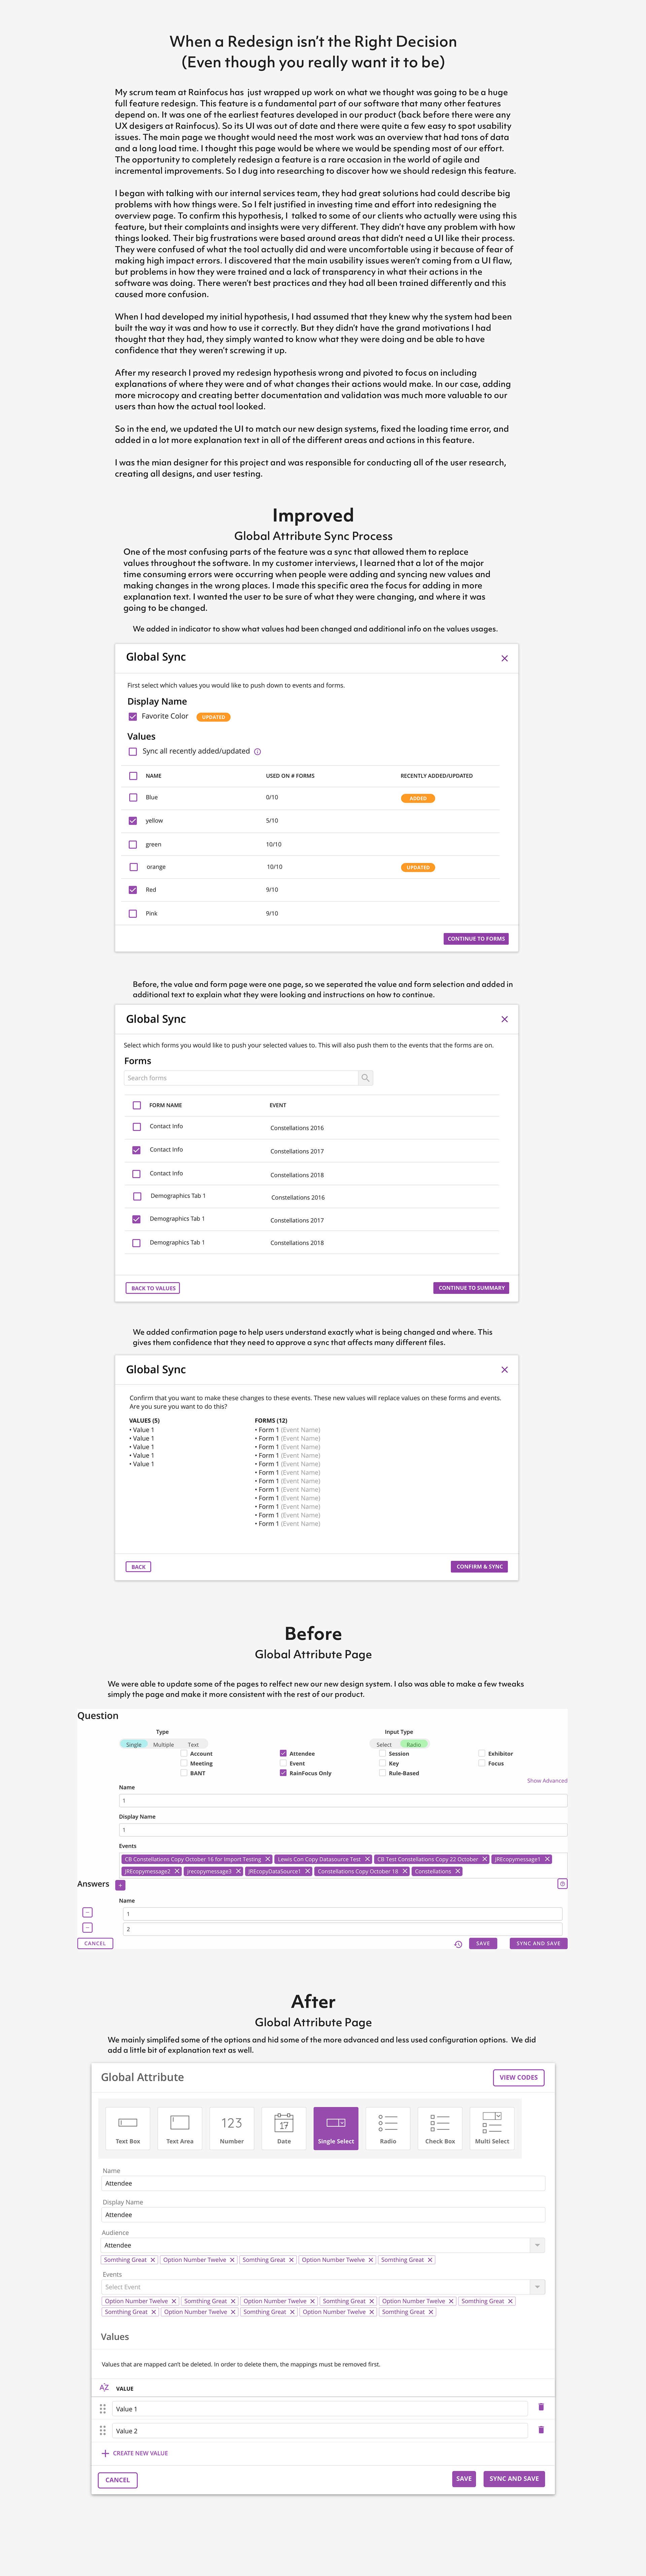Click the history icon beside Save
Screen dimensions: 646x2576
458,1944
